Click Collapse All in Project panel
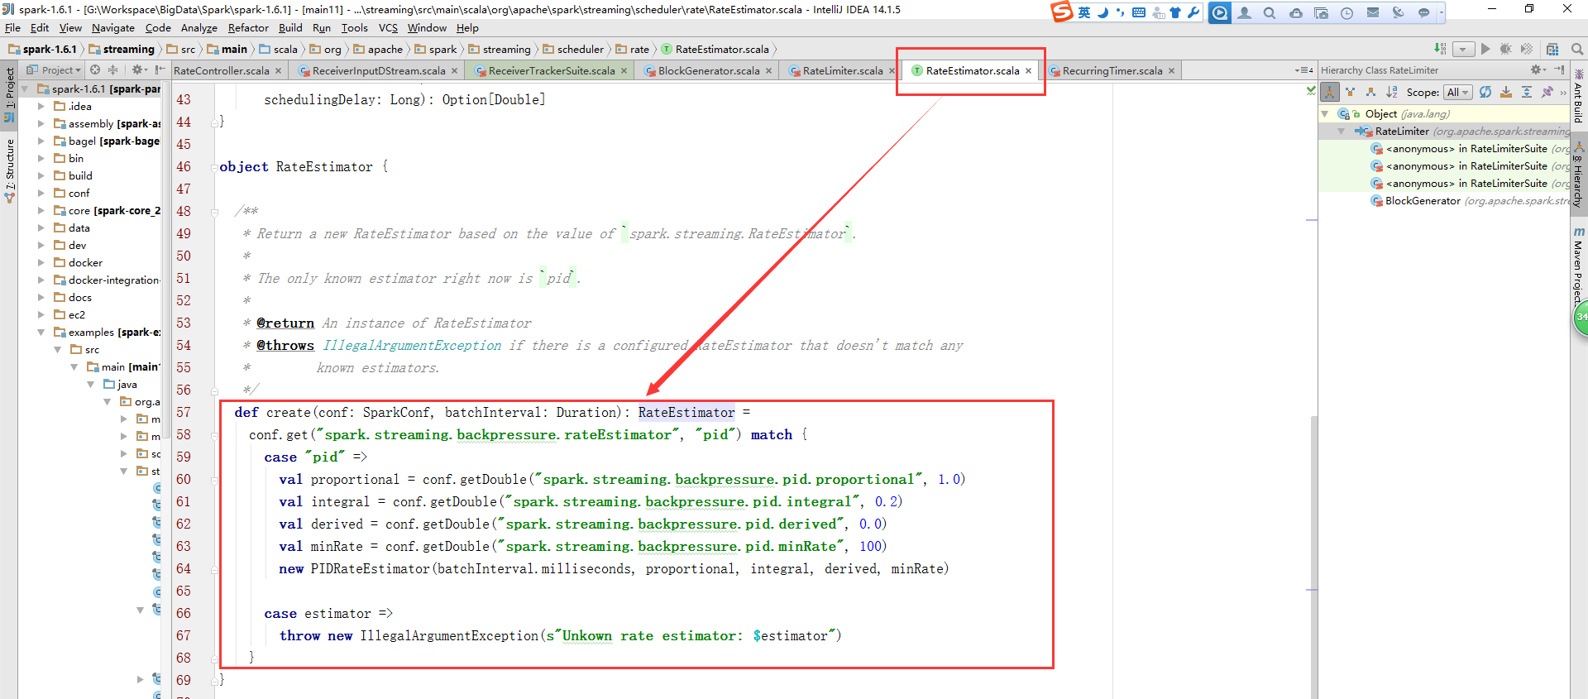 coord(112,69)
